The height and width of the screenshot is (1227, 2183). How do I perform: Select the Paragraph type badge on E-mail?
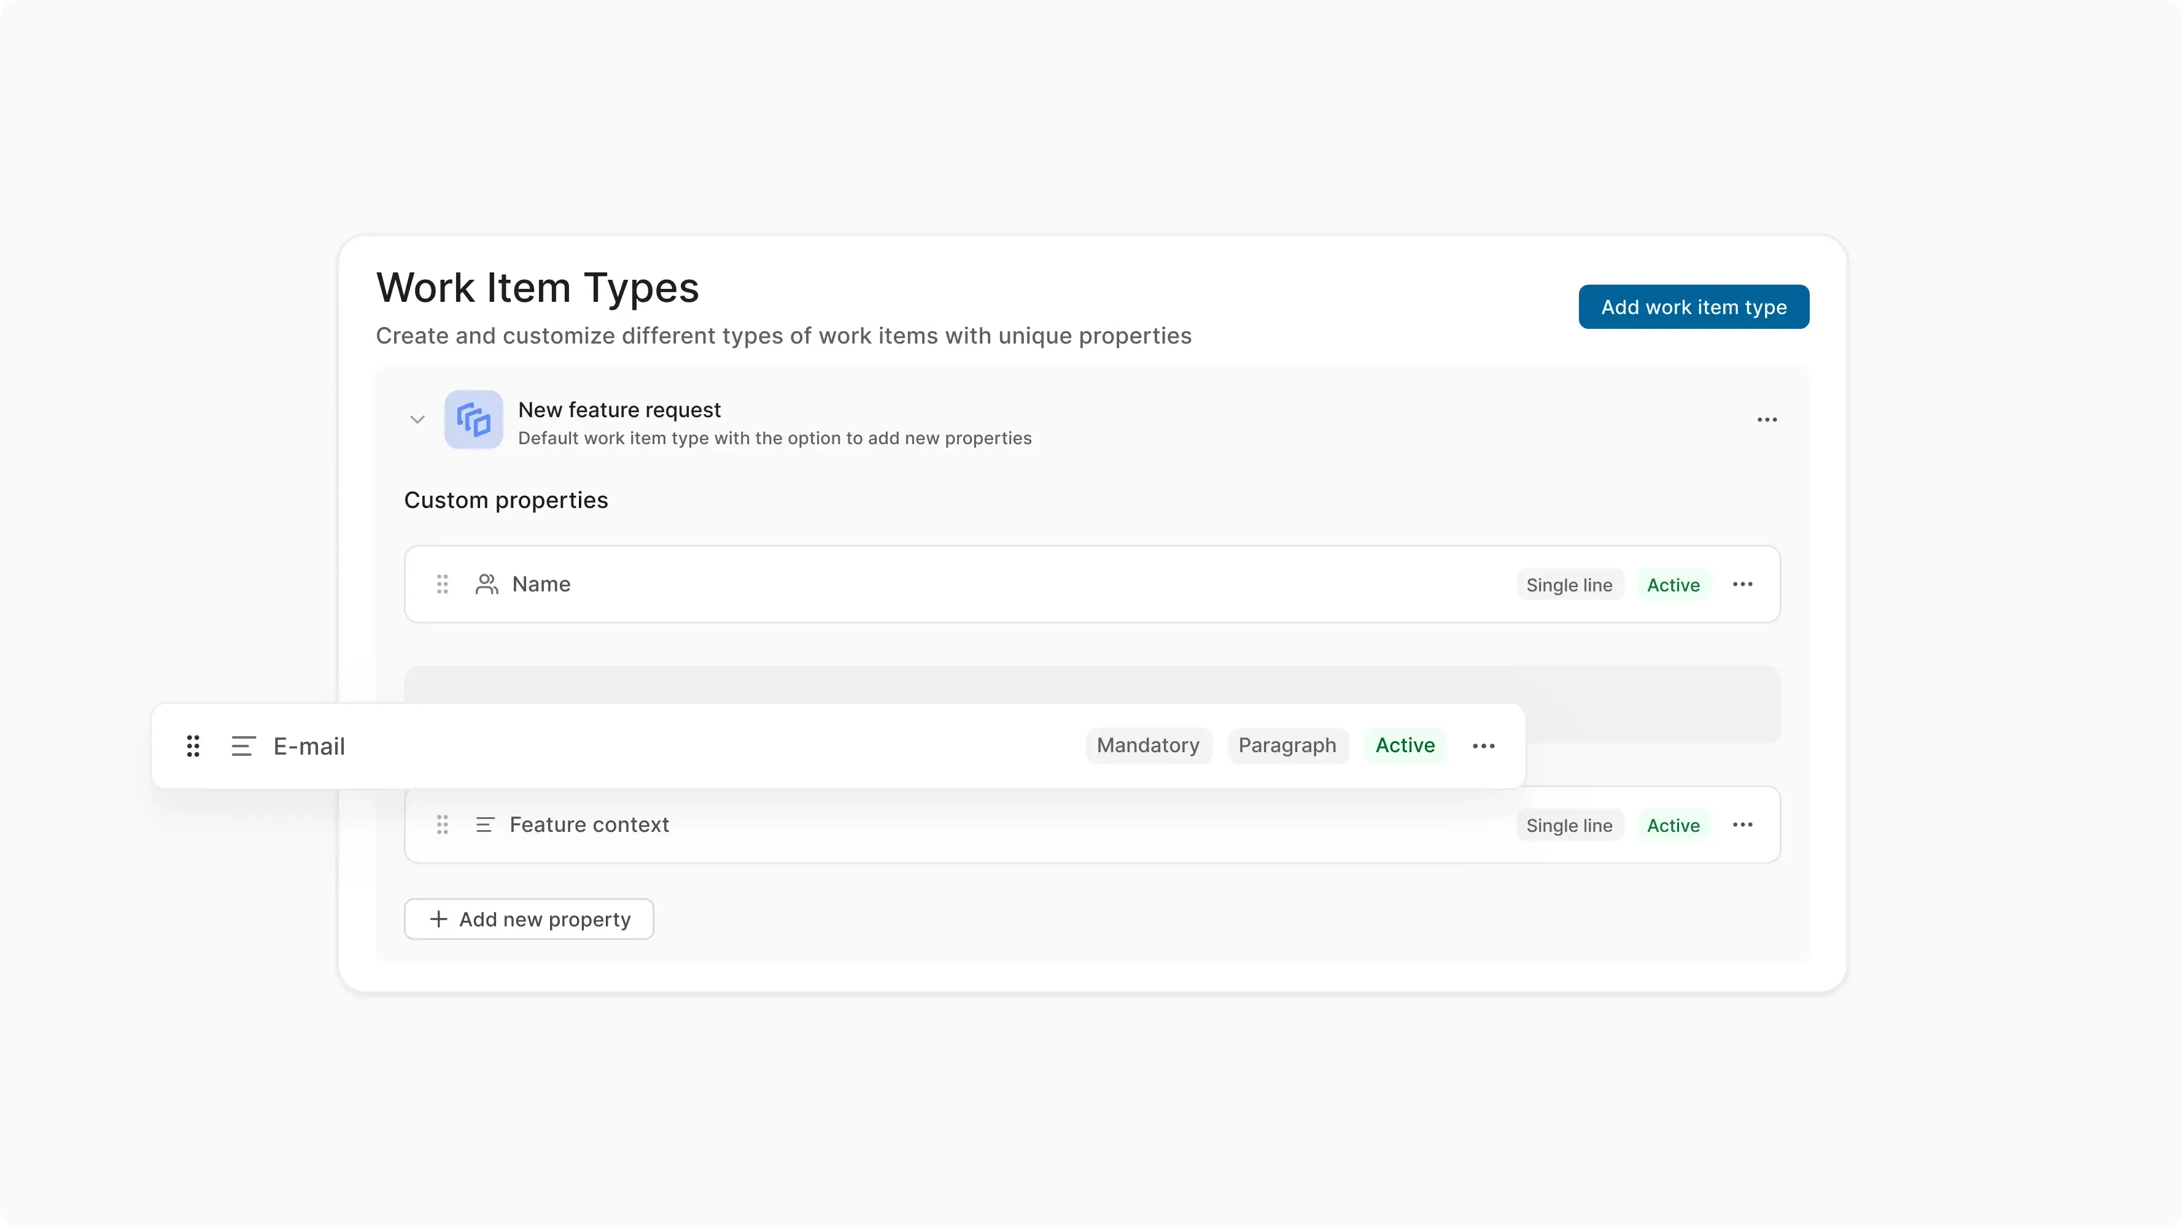point(1287,745)
